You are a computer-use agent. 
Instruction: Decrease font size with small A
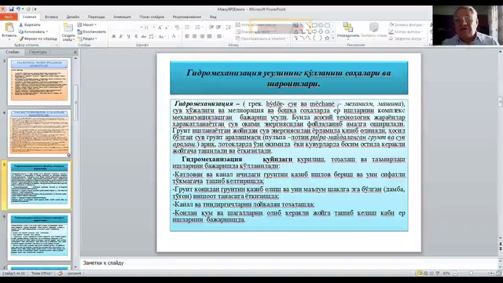click(167, 28)
